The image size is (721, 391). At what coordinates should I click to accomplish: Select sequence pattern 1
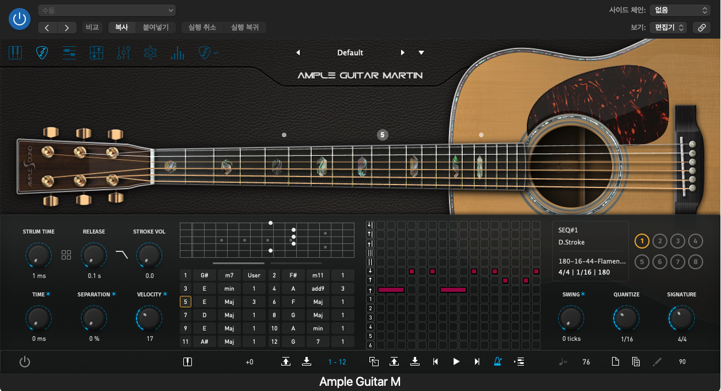642,241
